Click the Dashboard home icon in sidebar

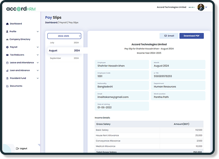click(x=7, y=24)
